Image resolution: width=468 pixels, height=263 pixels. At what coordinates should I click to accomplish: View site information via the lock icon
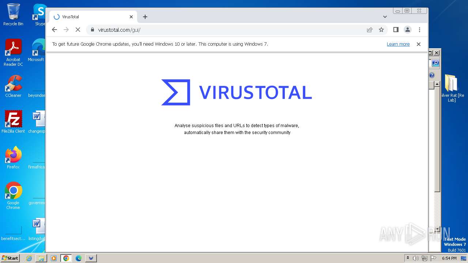tap(92, 30)
